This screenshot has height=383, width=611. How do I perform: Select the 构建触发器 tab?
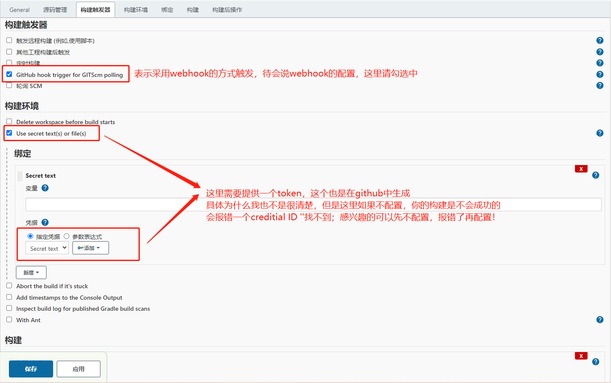[96, 10]
